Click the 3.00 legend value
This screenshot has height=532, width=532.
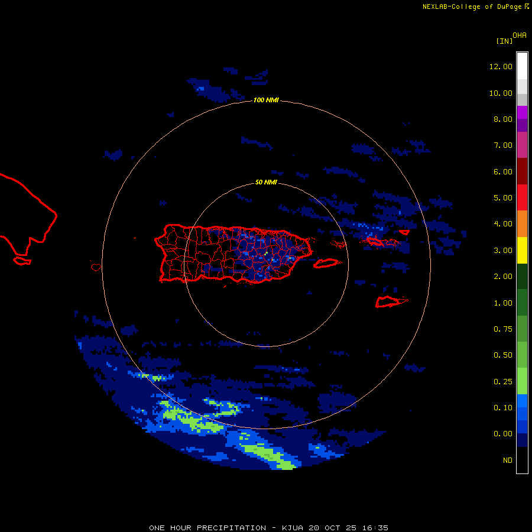[x=503, y=251]
